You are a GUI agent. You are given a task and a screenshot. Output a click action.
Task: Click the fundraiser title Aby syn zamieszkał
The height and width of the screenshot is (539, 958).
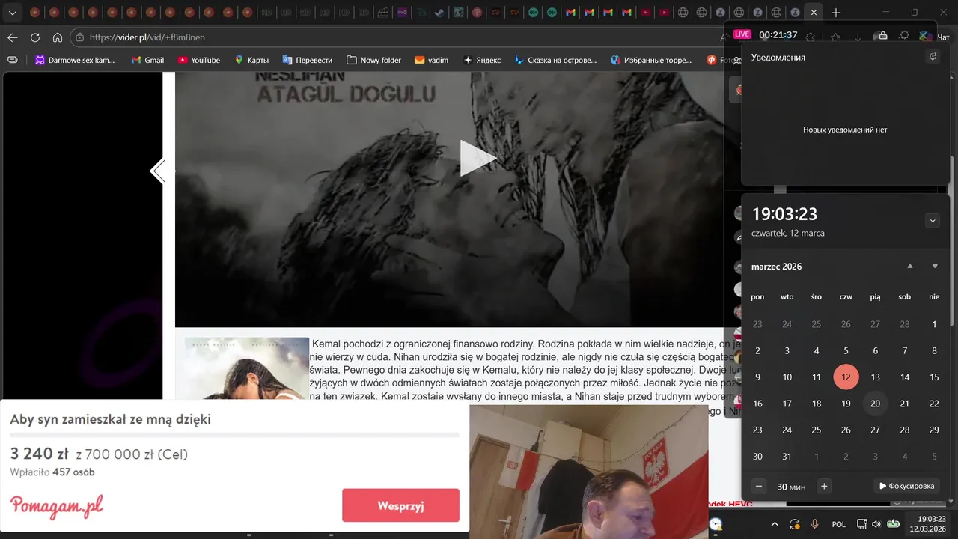click(x=110, y=420)
